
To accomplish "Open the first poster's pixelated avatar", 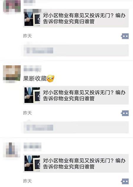I will (12, 6).
